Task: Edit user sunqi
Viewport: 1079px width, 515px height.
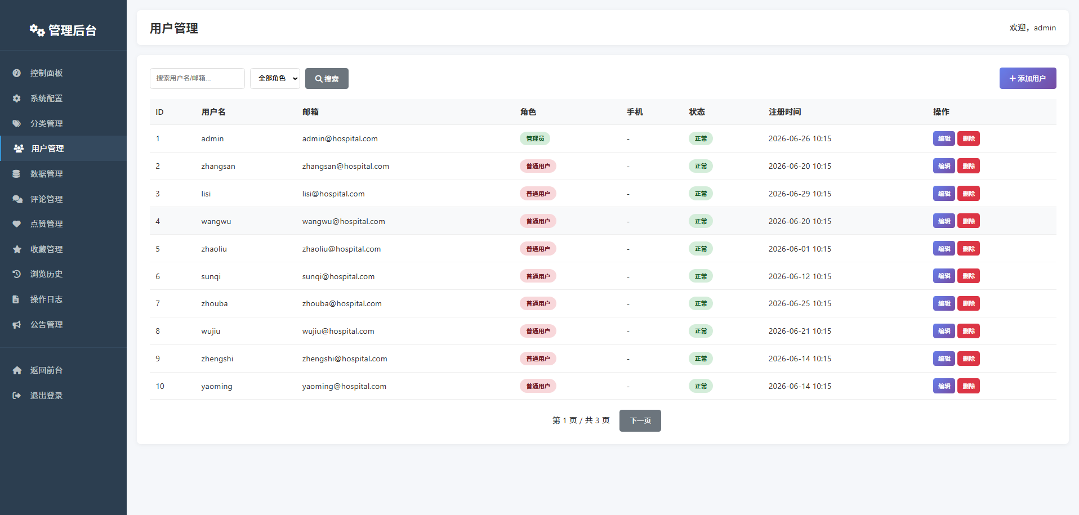Action: click(x=944, y=276)
